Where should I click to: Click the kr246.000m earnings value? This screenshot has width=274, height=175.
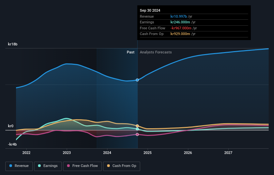(x=180, y=22)
